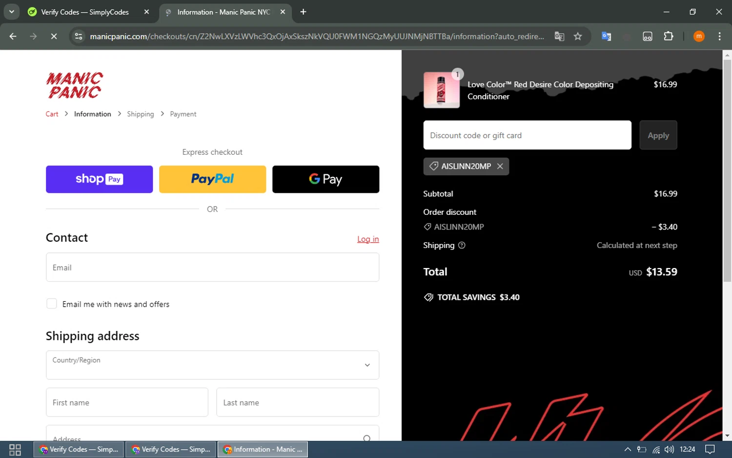This screenshot has width=732, height=458.
Task: Open the Chrome three-dot menu
Action: (719, 36)
